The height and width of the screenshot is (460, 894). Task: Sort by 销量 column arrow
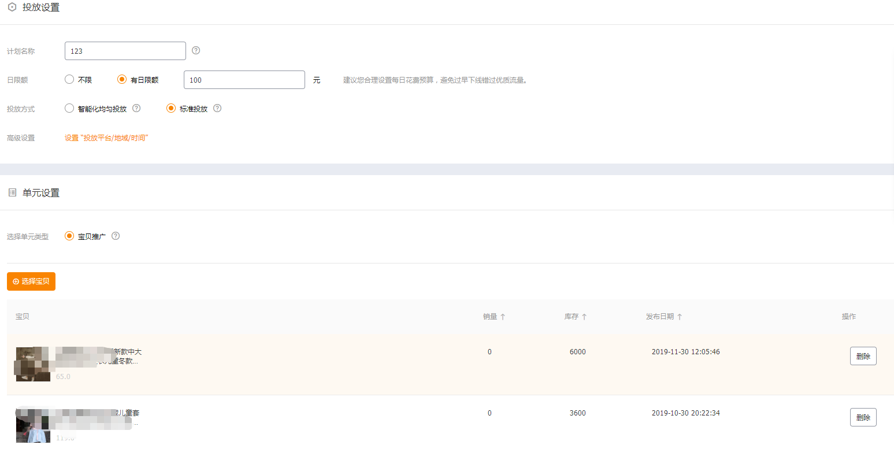click(x=503, y=317)
